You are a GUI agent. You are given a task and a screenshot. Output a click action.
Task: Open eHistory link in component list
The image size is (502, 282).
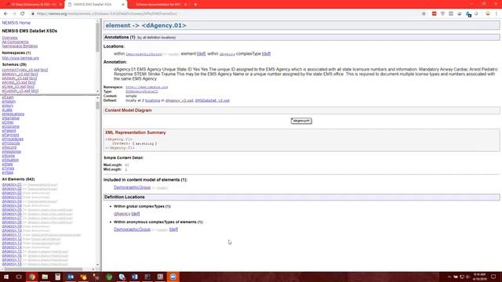pyautogui.click(x=9, y=101)
